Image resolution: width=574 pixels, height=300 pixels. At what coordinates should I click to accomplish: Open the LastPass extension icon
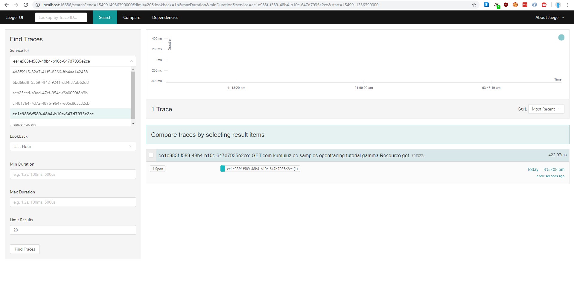click(x=525, y=5)
